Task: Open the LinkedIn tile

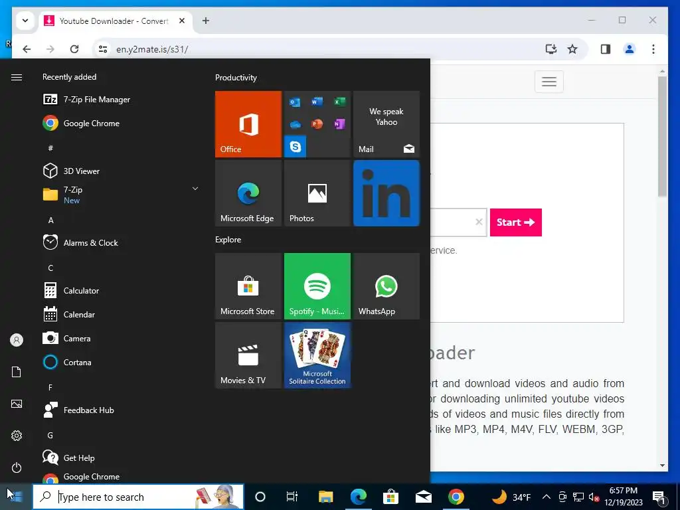Action: (x=386, y=193)
